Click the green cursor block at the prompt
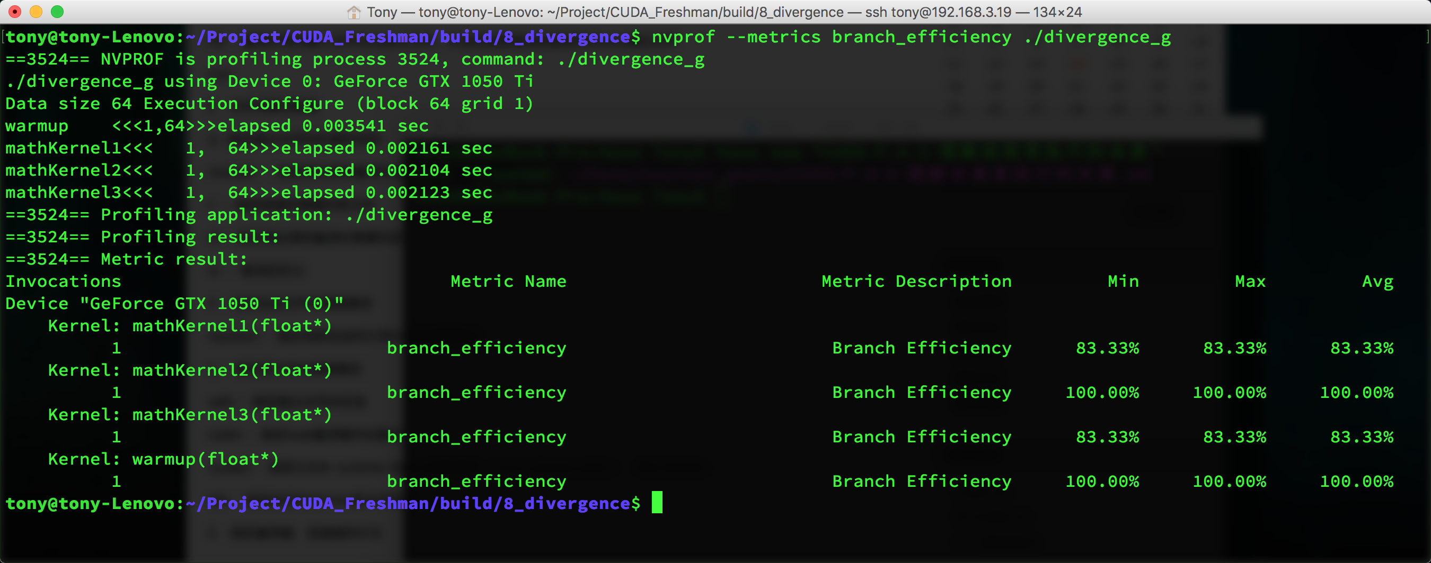Viewport: 1431px width, 563px height. 657,503
